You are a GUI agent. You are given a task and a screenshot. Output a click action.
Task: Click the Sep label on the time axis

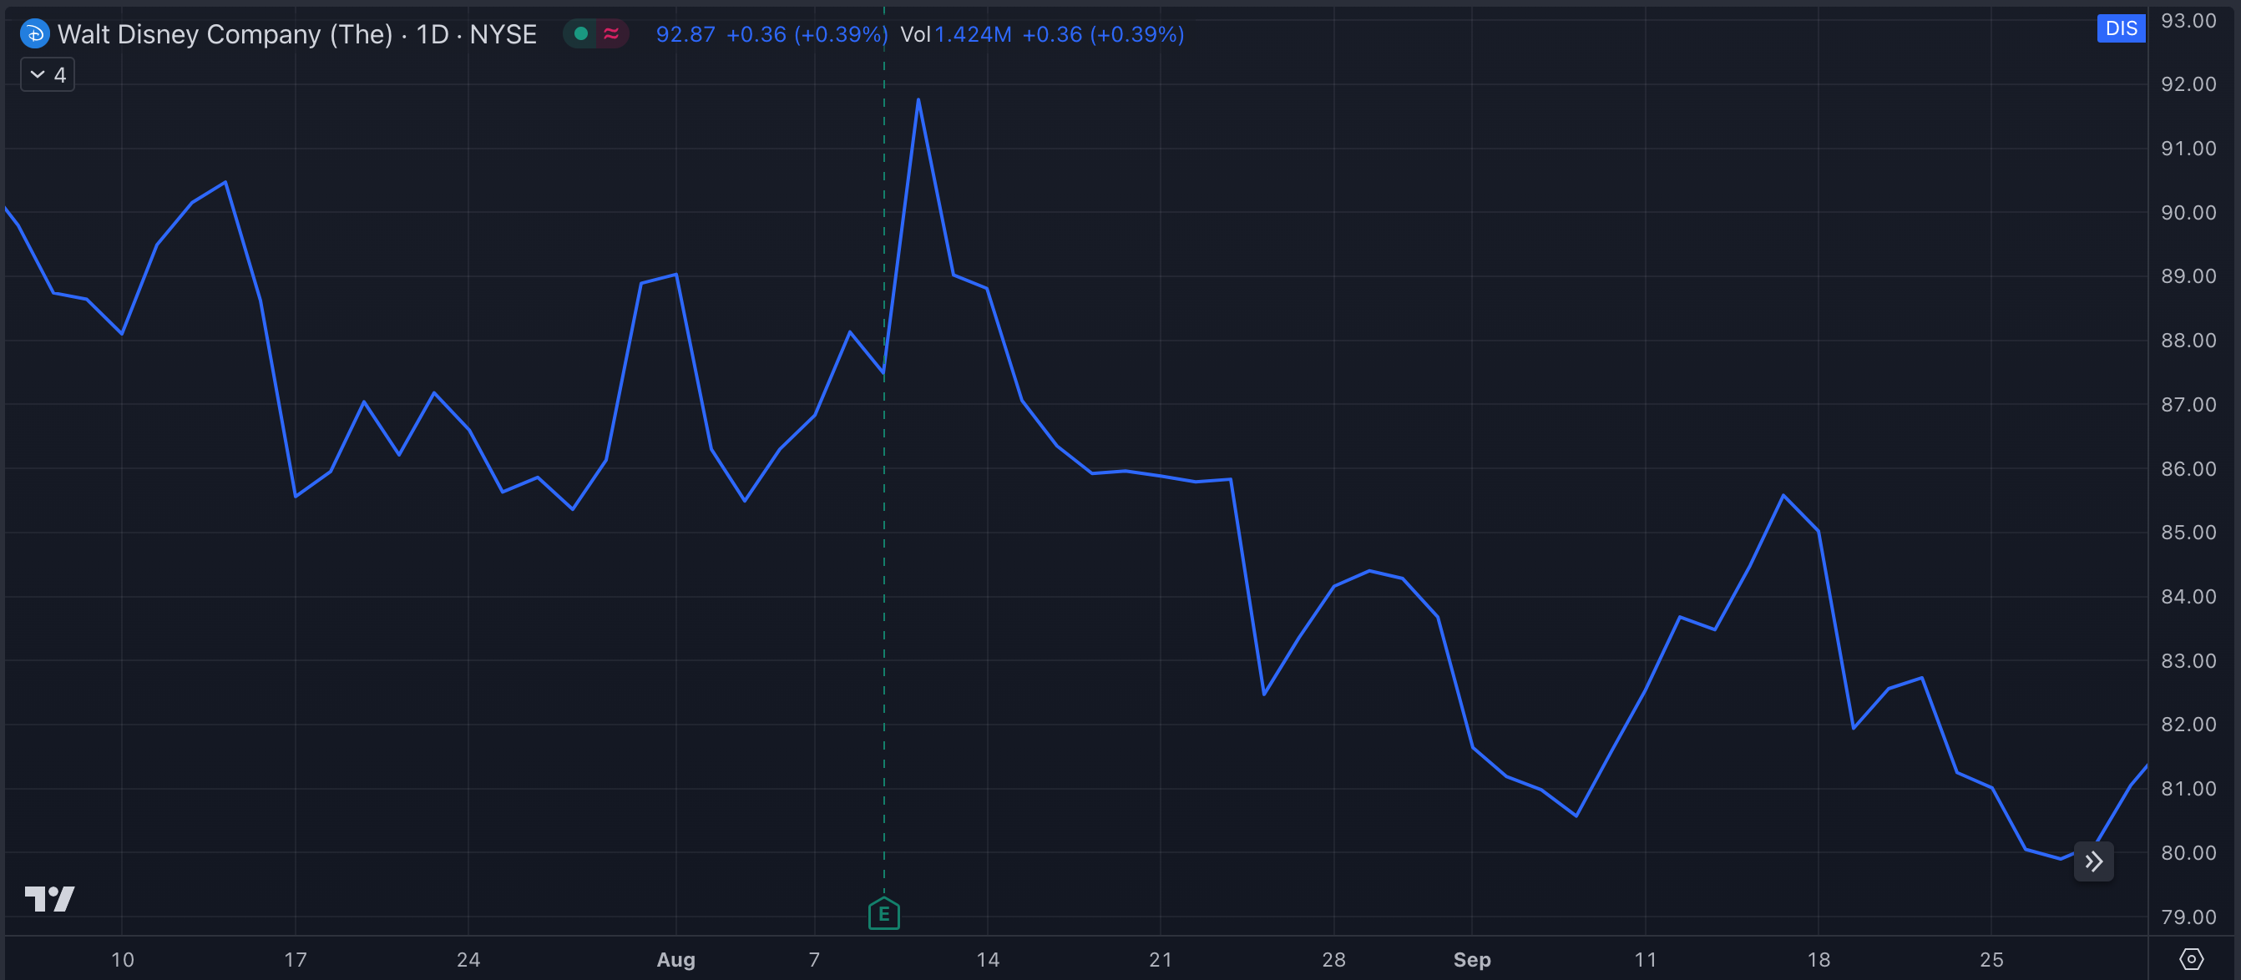click(x=1473, y=960)
